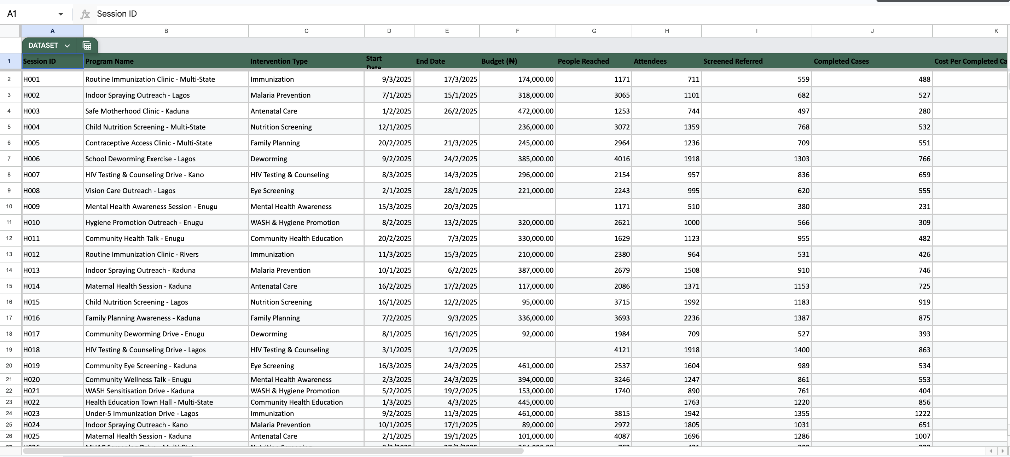This screenshot has height=457, width=1010.
Task: Select the empty End Date cell for H004
Action: click(x=447, y=127)
